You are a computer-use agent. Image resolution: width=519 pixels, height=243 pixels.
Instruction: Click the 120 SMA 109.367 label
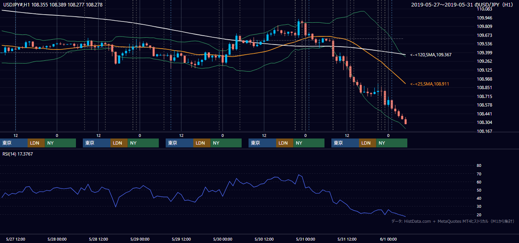pos(430,54)
